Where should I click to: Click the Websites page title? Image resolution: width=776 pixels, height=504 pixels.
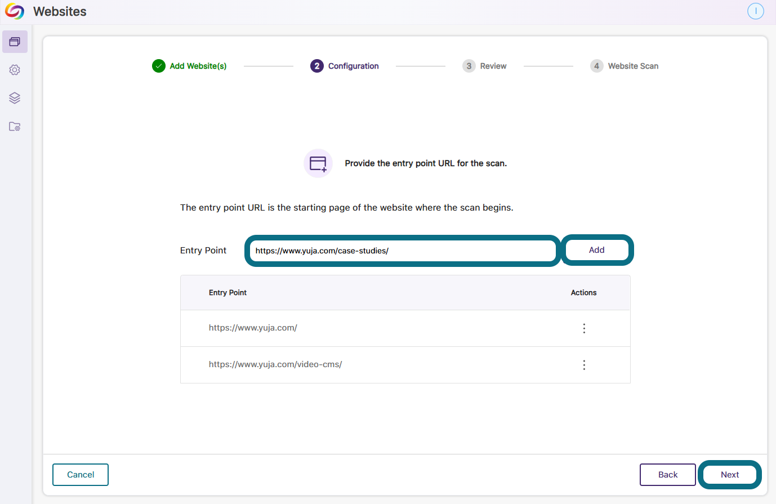pyautogui.click(x=60, y=11)
